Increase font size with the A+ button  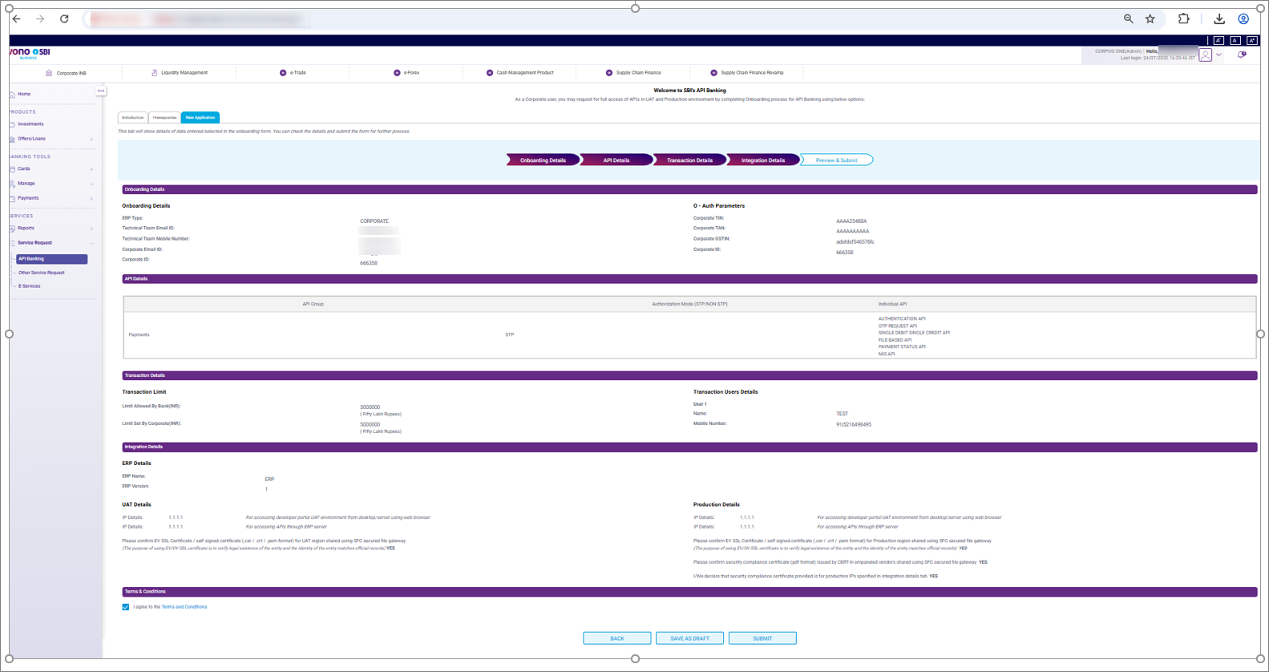click(1251, 40)
